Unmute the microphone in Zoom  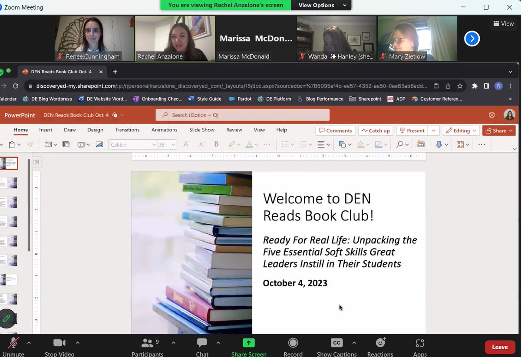click(13, 347)
